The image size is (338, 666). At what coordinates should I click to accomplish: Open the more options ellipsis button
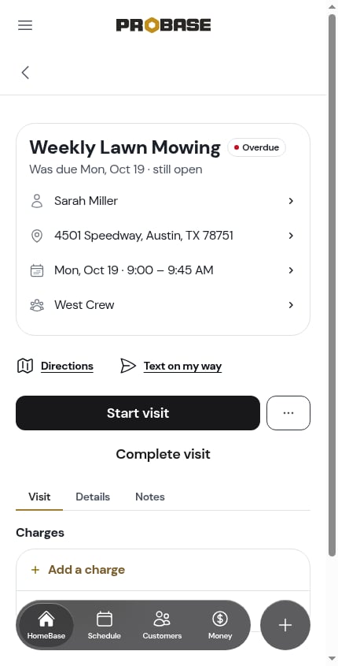pyautogui.click(x=288, y=413)
